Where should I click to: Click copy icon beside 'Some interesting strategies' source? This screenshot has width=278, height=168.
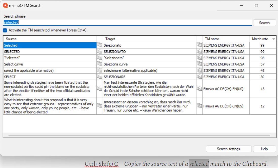coord(100,88)
